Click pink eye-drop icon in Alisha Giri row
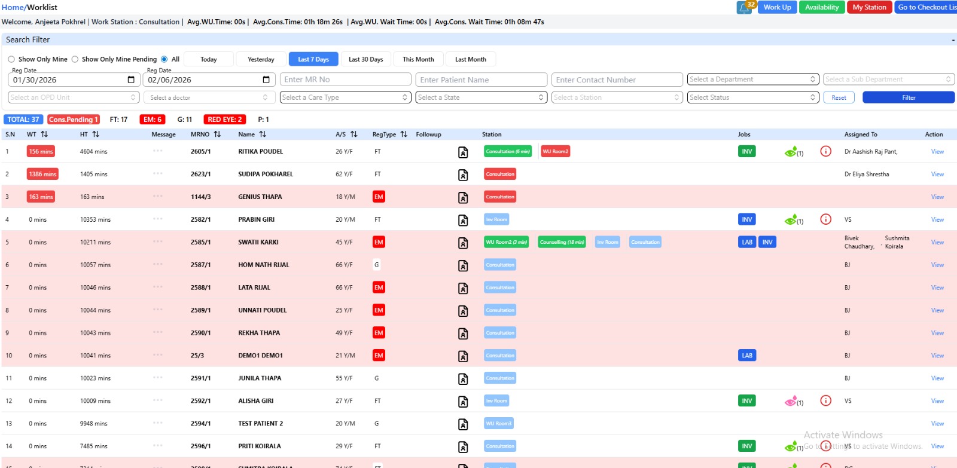This screenshot has width=957, height=468. [791, 401]
